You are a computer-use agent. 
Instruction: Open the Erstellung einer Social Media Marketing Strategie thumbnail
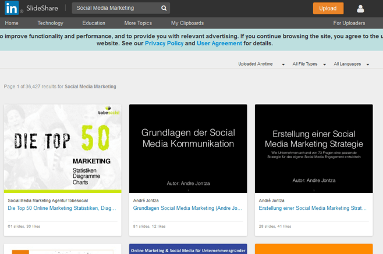314,149
